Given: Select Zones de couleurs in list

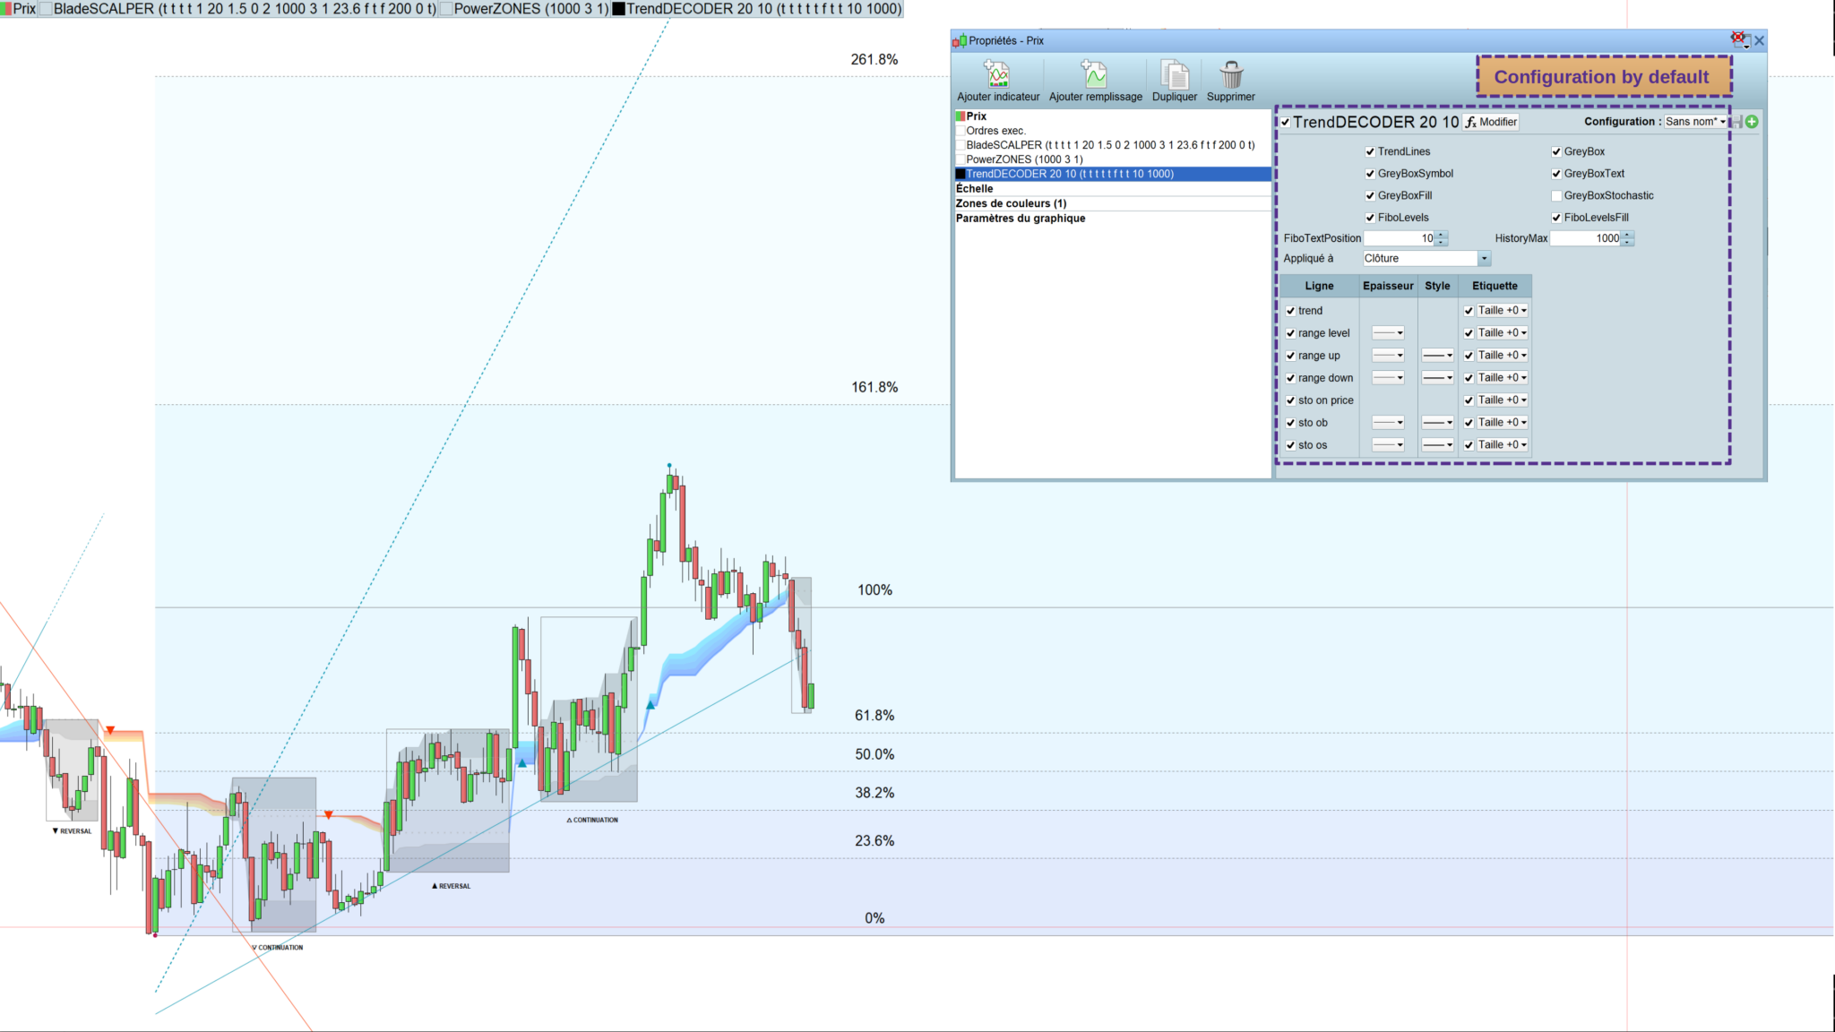Looking at the screenshot, I should 1011,203.
